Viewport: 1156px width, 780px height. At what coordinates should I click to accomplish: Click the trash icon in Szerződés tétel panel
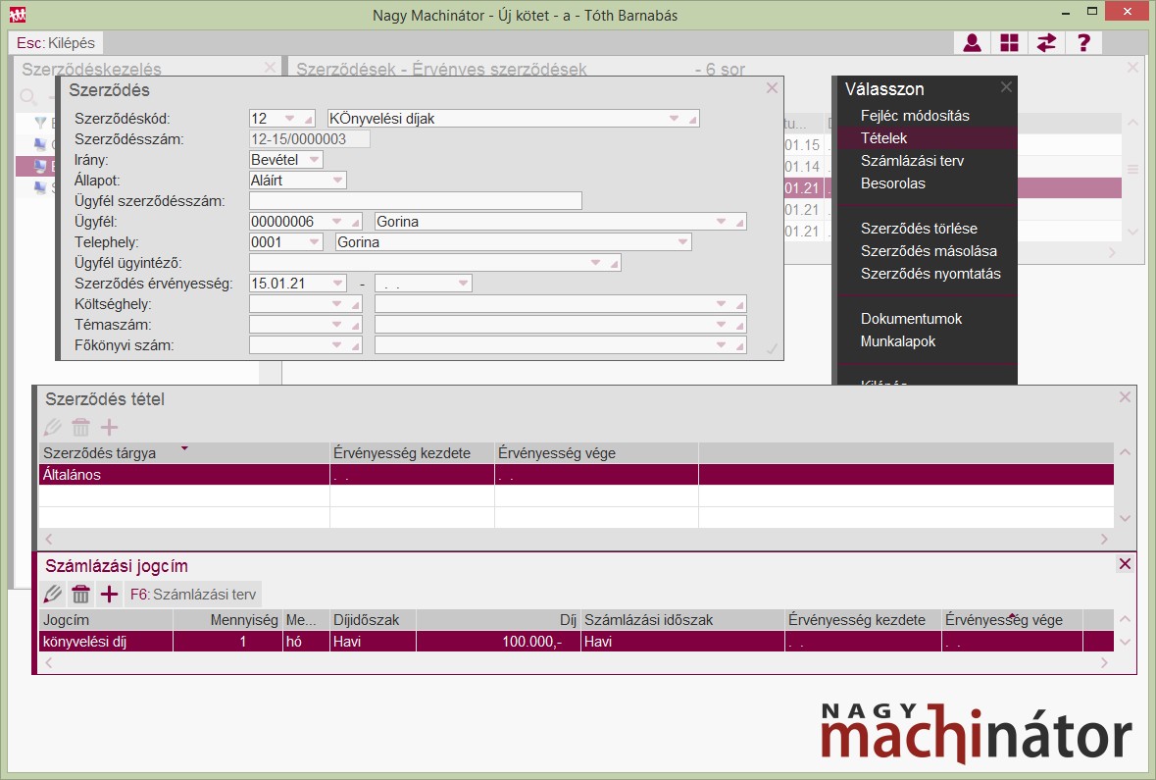(81, 427)
